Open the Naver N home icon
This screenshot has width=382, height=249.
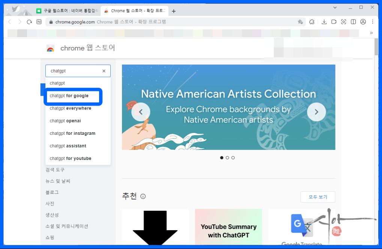39,22
